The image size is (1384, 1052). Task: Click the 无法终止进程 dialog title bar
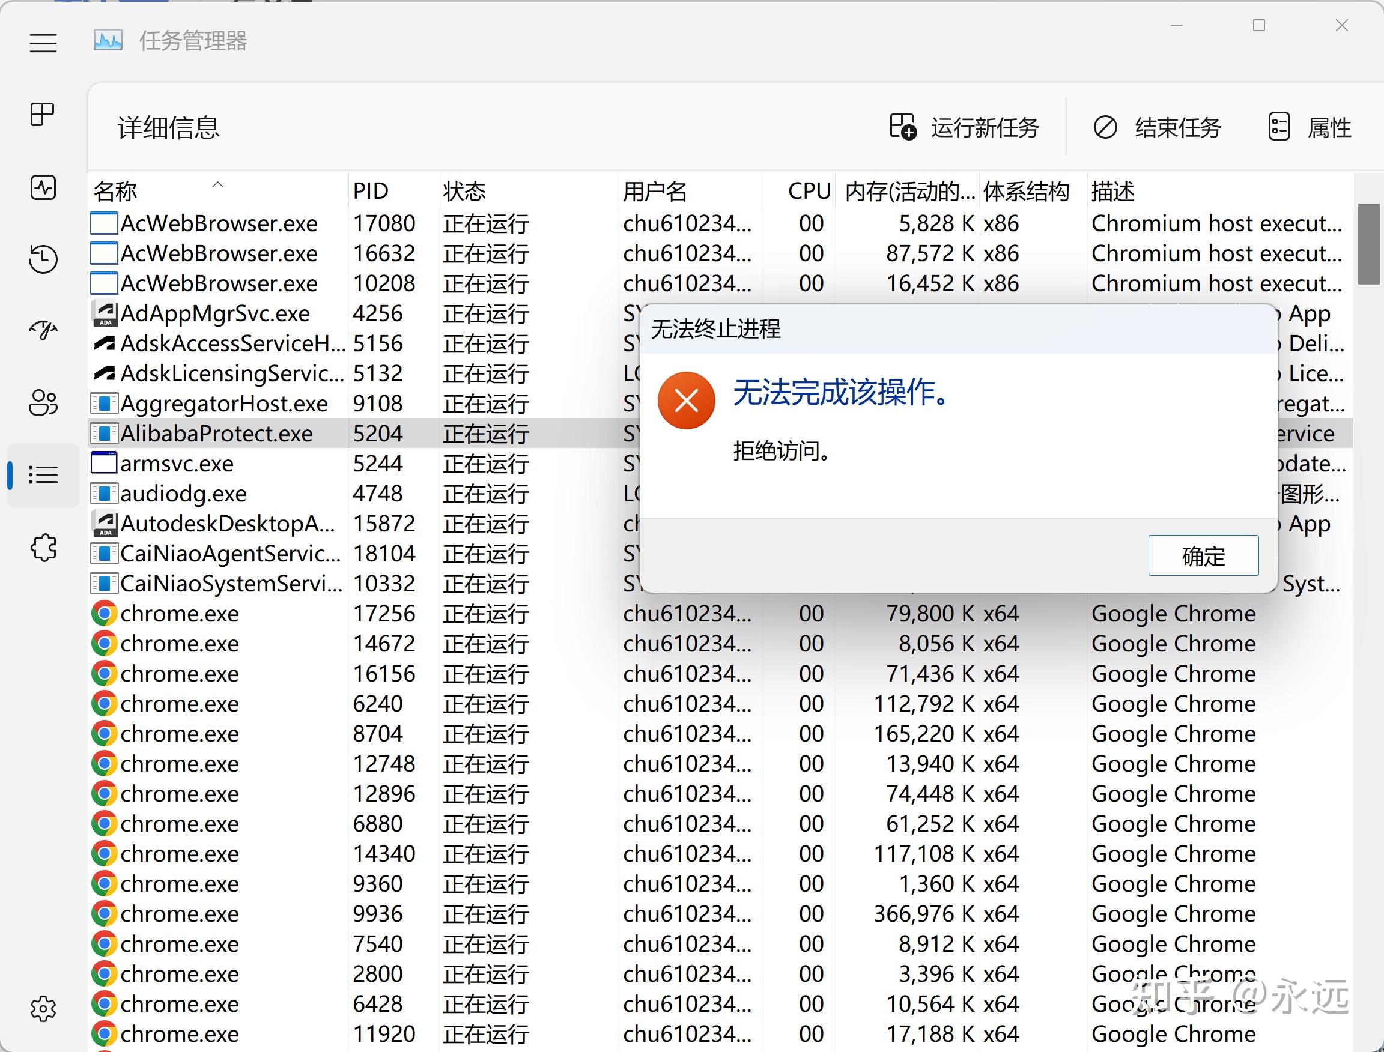tap(958, 330)
